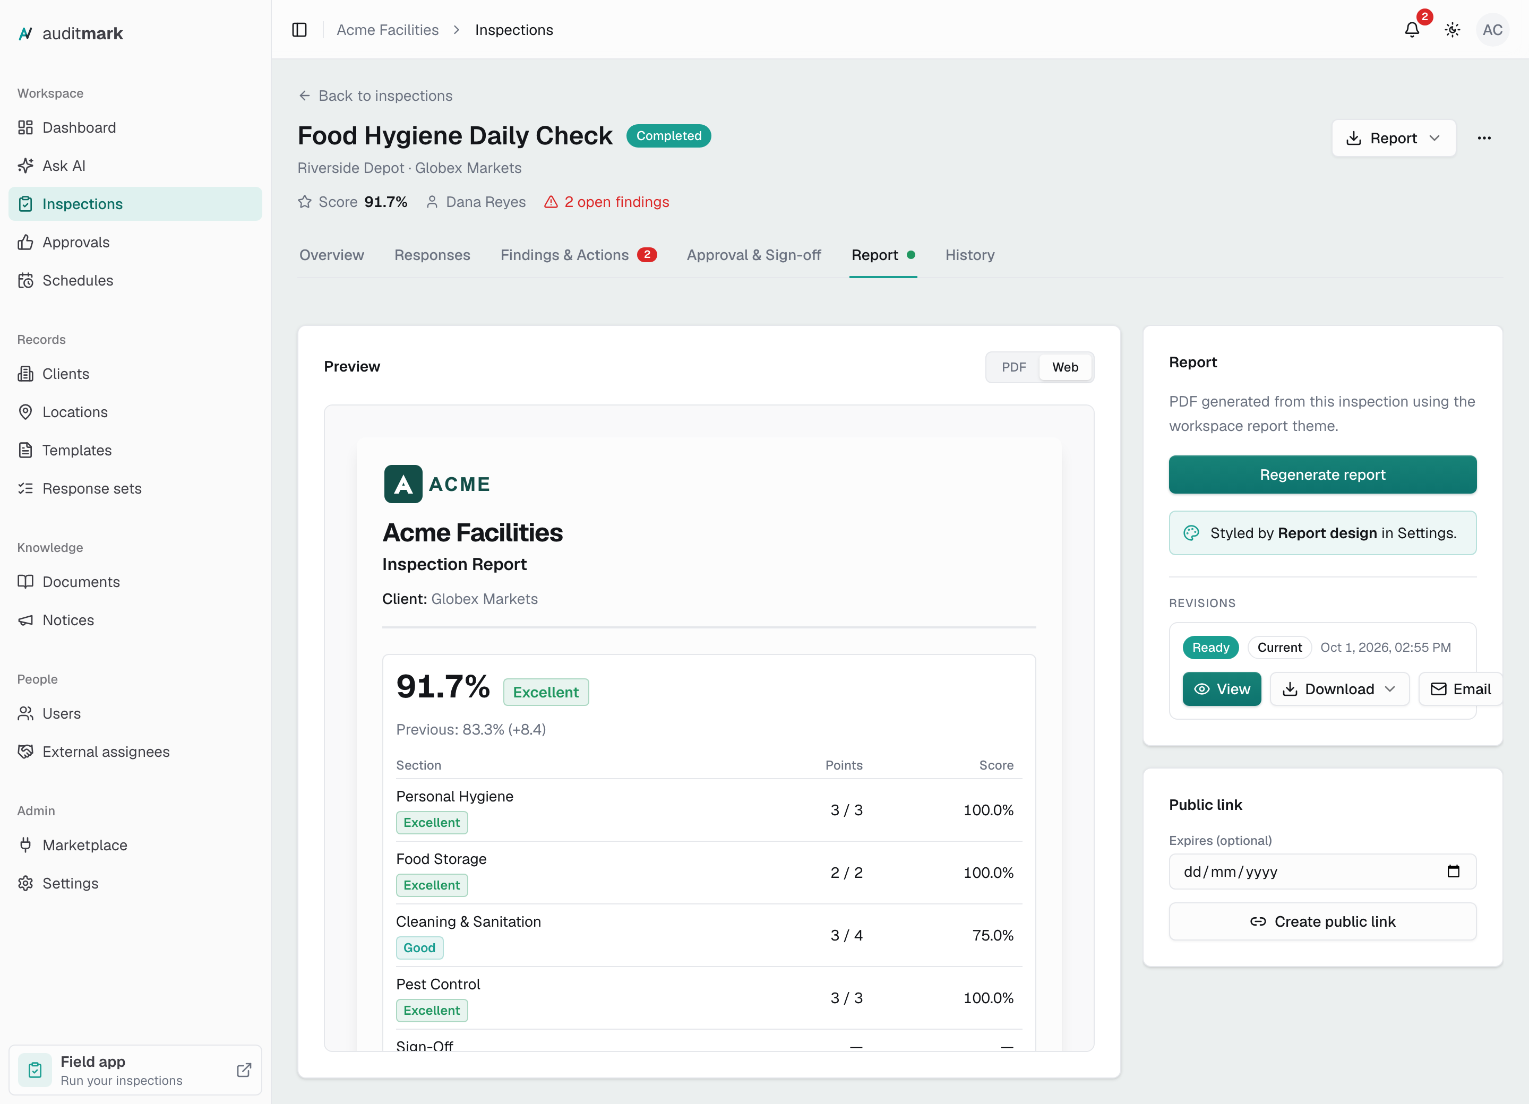Expand the revision Download dropdown

(x=1339, y=689)
